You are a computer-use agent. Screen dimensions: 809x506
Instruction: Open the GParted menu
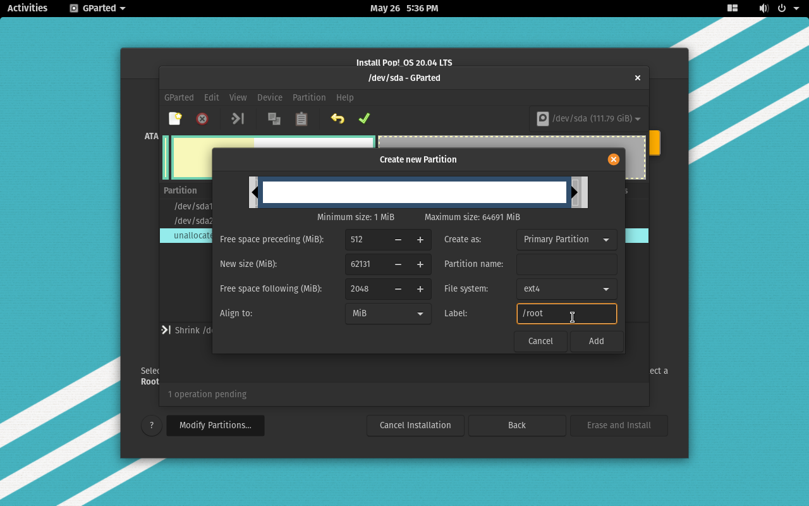click(179, 97)
